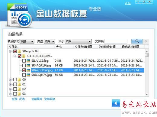Sort by the 文件名 column header
Image resolution: width=157 pixels, height=117 pixels.
pyautogui.click(x=13, y=47)
